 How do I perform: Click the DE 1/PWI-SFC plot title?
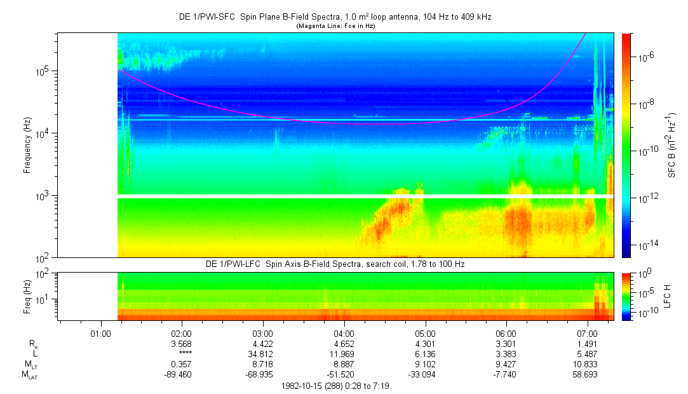(x=335, y=17)
